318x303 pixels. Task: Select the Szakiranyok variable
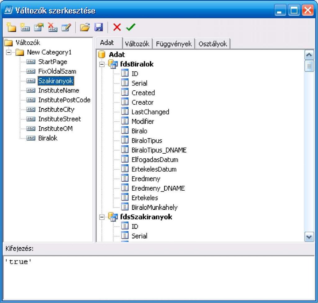[56, 81]
